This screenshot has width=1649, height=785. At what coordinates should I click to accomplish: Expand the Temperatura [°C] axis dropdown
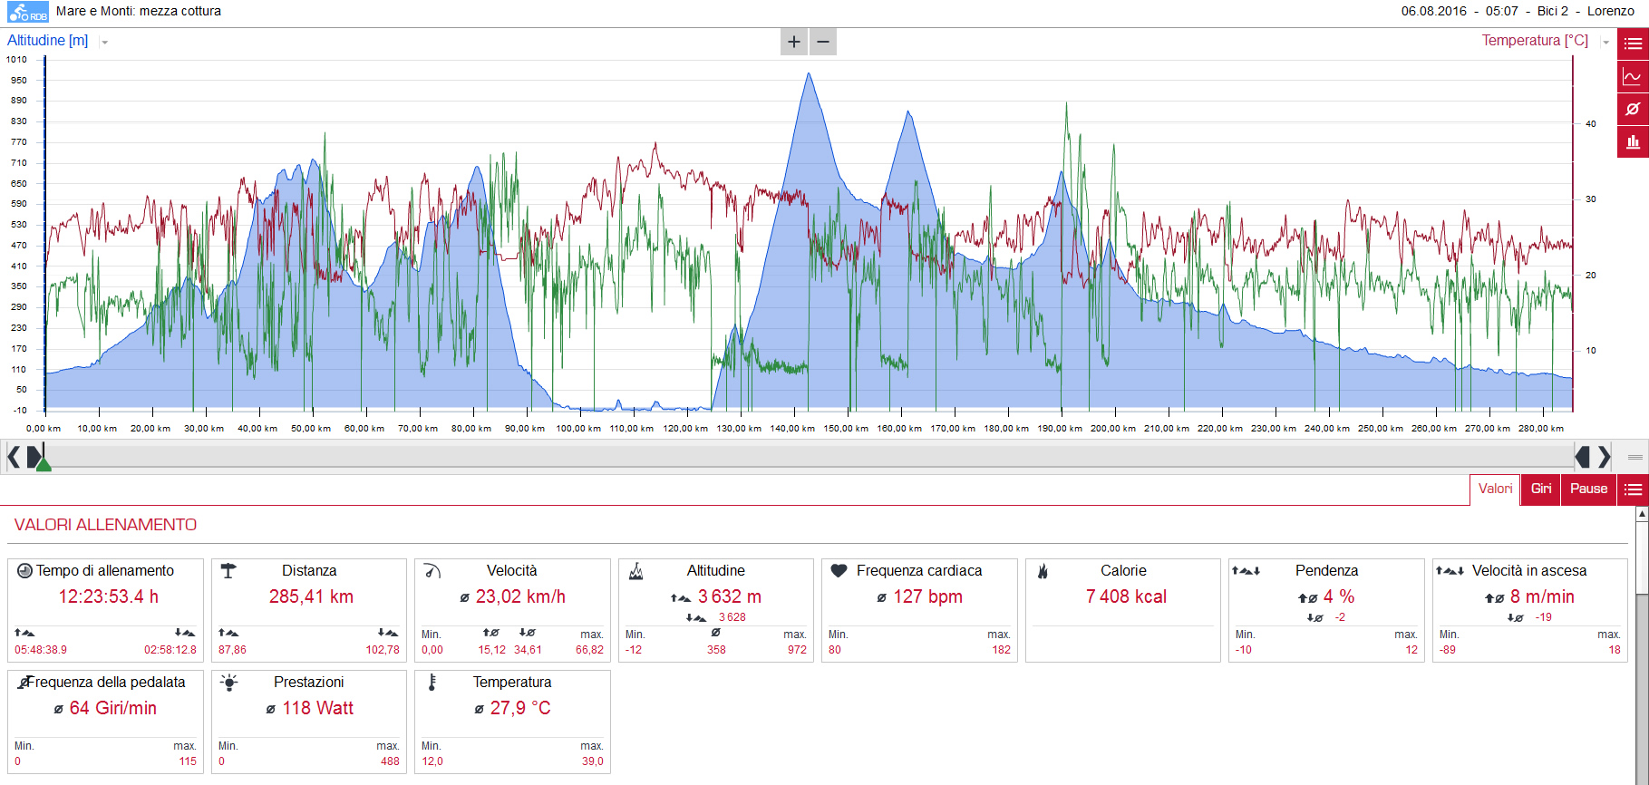[x=1605, y=43]
